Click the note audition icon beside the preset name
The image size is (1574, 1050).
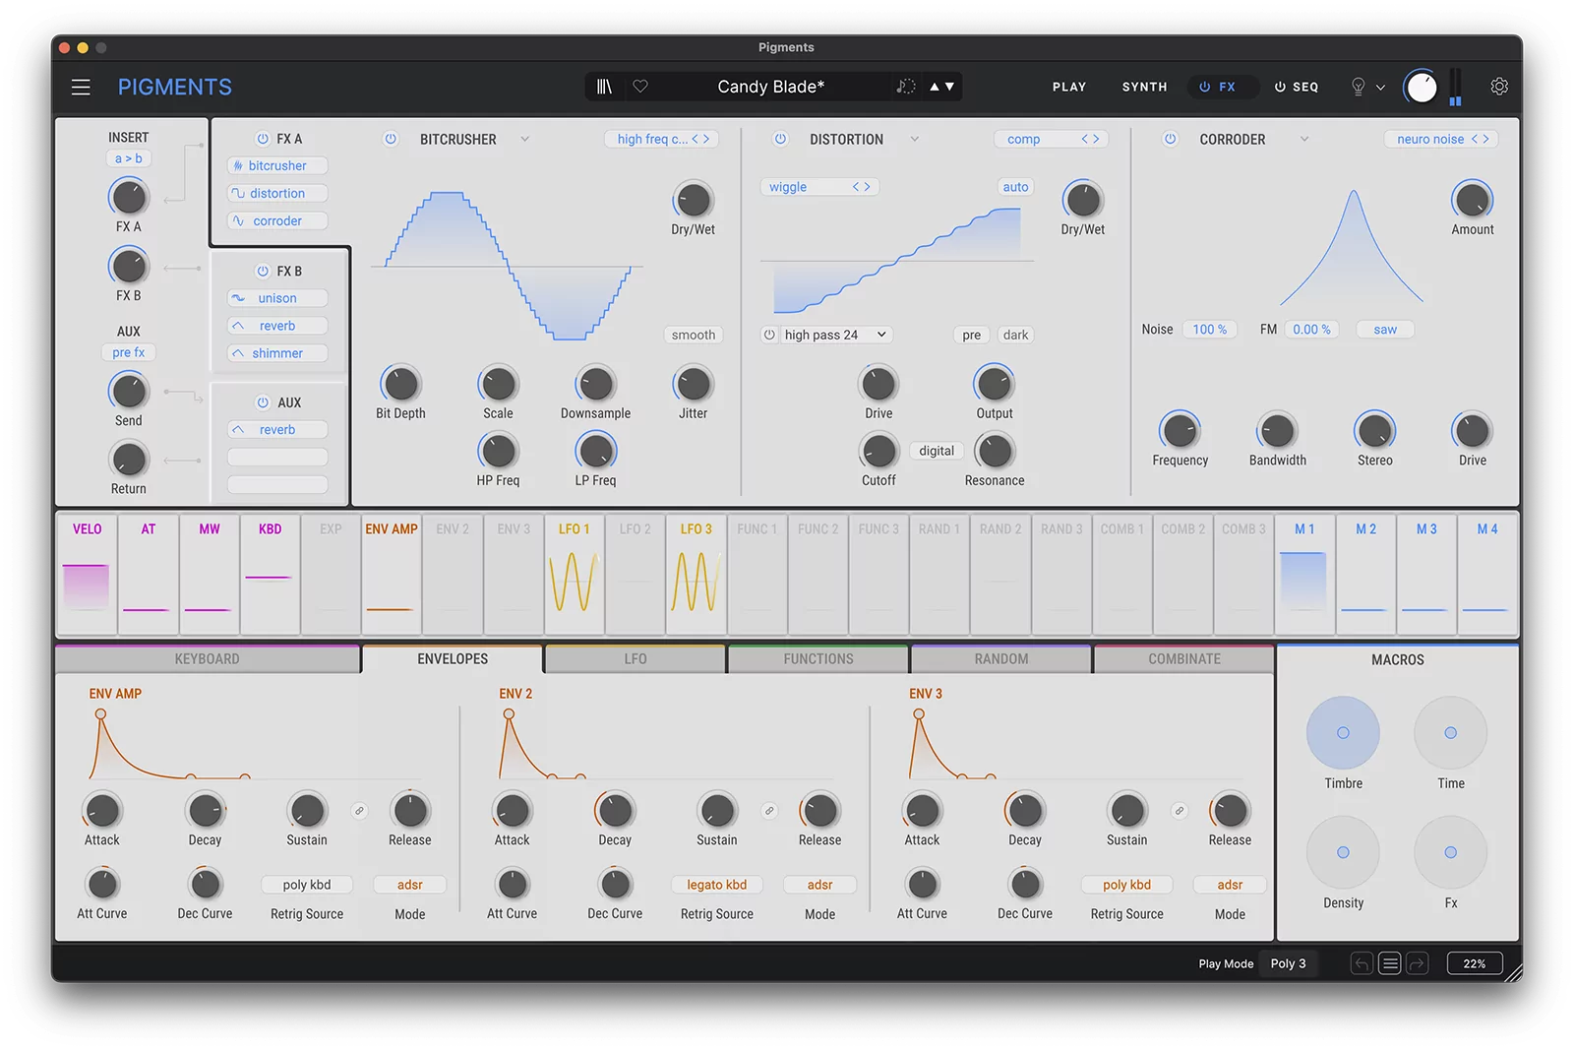(x=905, y=87)
